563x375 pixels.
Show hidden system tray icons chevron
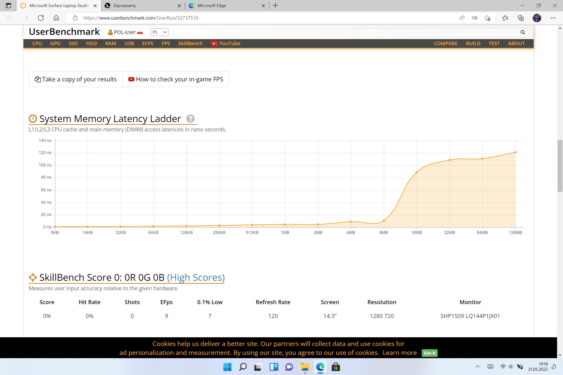[x=478, y=367]
